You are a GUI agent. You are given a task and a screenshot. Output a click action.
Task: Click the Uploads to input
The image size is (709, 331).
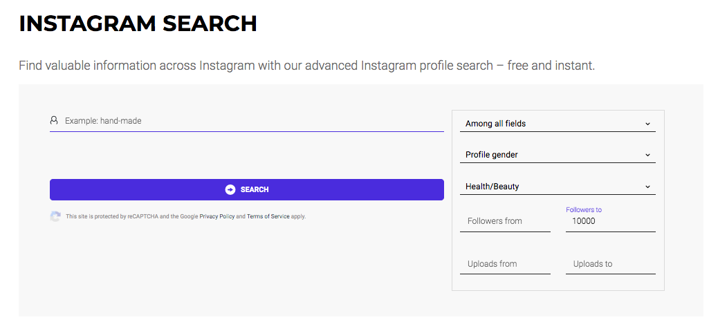[610, 264]
